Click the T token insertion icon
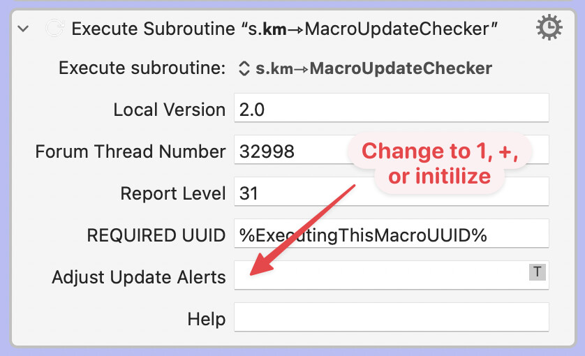The image size is (585, 356). pyautogui.click(x=537, y=272)
